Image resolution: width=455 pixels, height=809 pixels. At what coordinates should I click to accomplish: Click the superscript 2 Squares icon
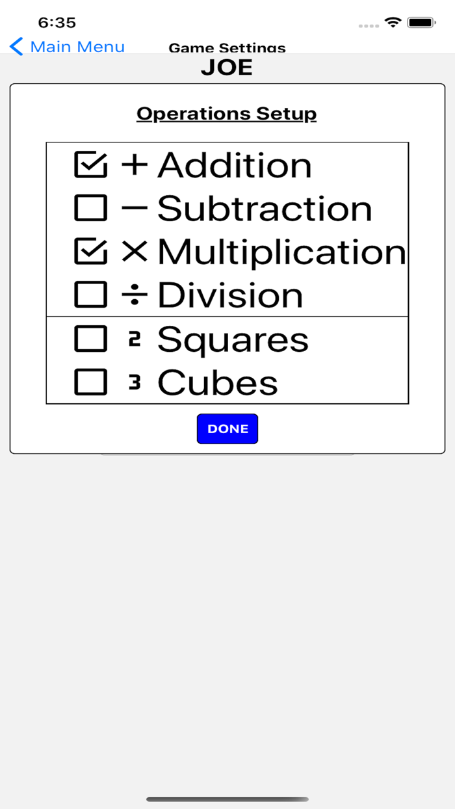pos(135,338)
